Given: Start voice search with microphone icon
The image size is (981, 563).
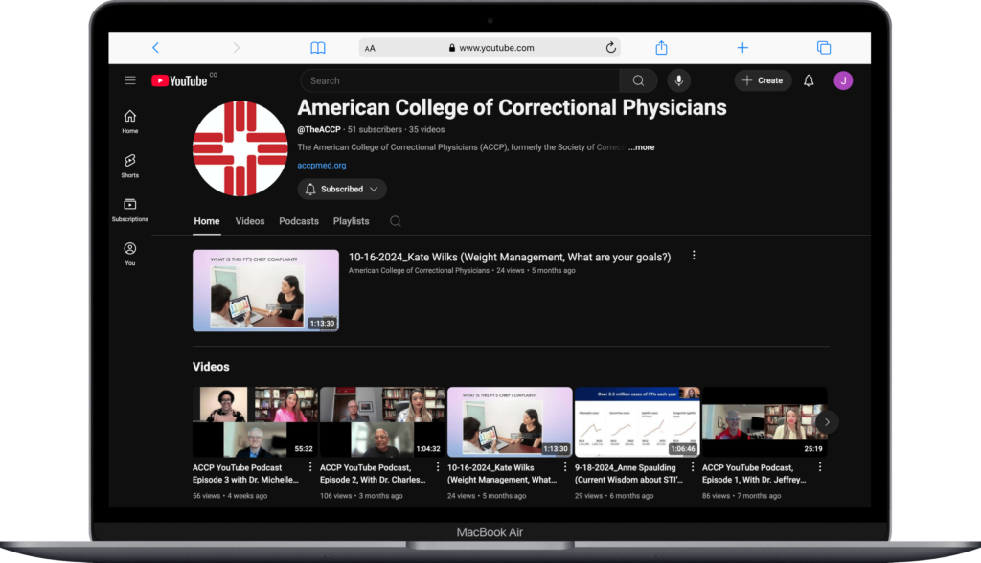Looking at the screenshot, I should 679,80.
